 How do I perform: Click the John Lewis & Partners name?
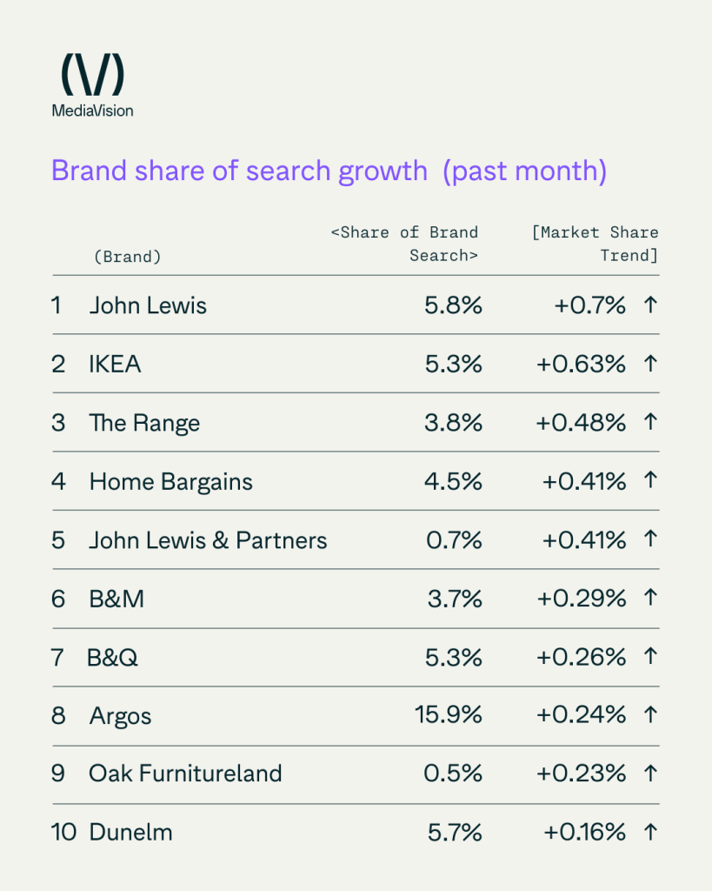[x=208, y=540]
